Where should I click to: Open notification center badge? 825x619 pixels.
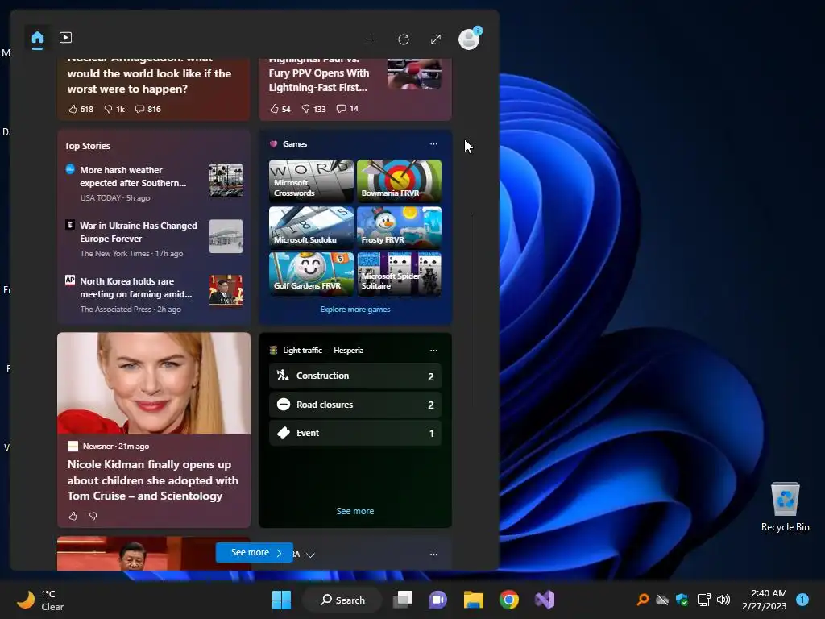[802, 600]
